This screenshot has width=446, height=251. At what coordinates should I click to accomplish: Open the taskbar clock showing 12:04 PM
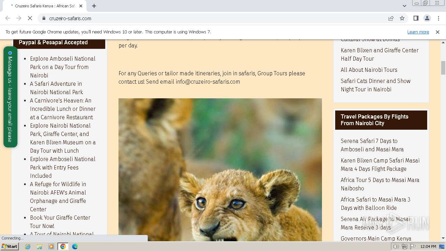pyautogui.click(x=428, y=246)
